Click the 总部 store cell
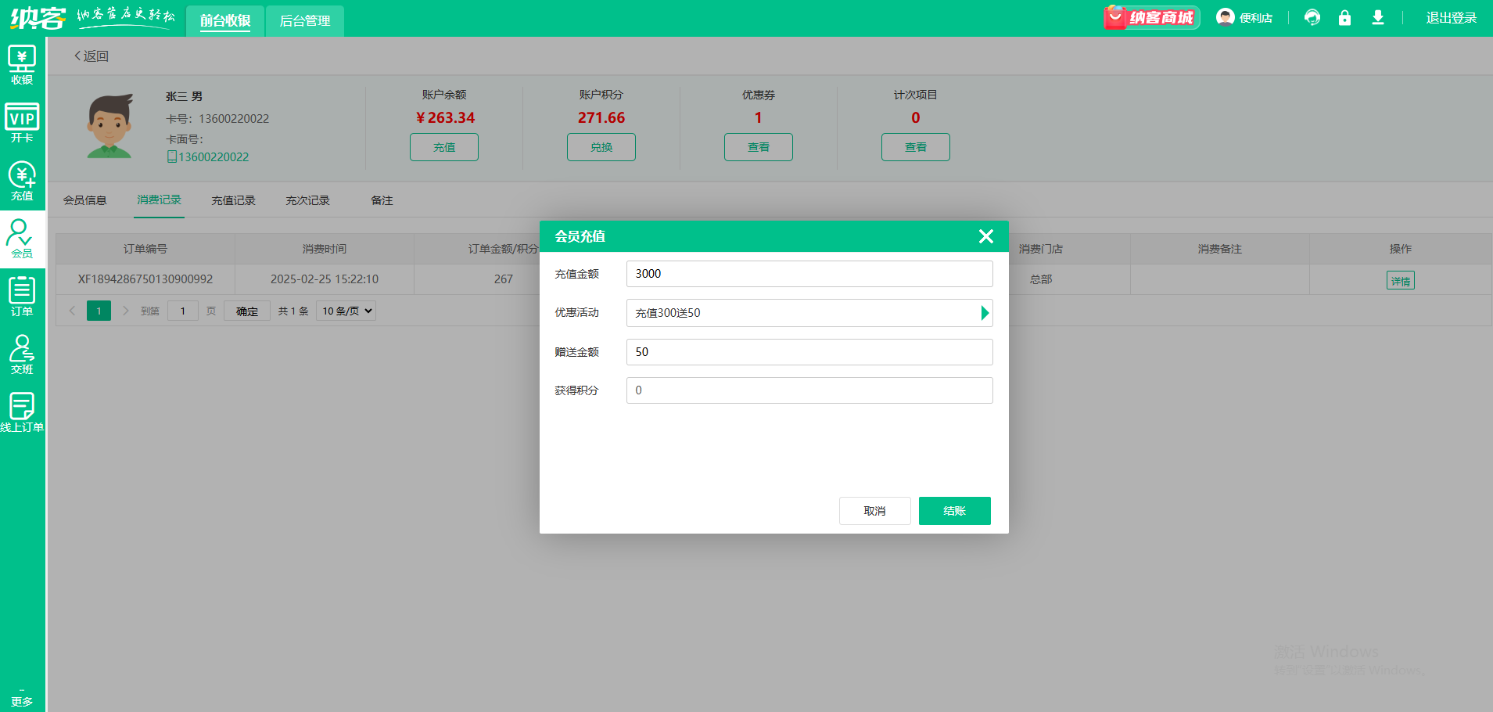This screenshot has height=712, width=1493. [1041, 279]
